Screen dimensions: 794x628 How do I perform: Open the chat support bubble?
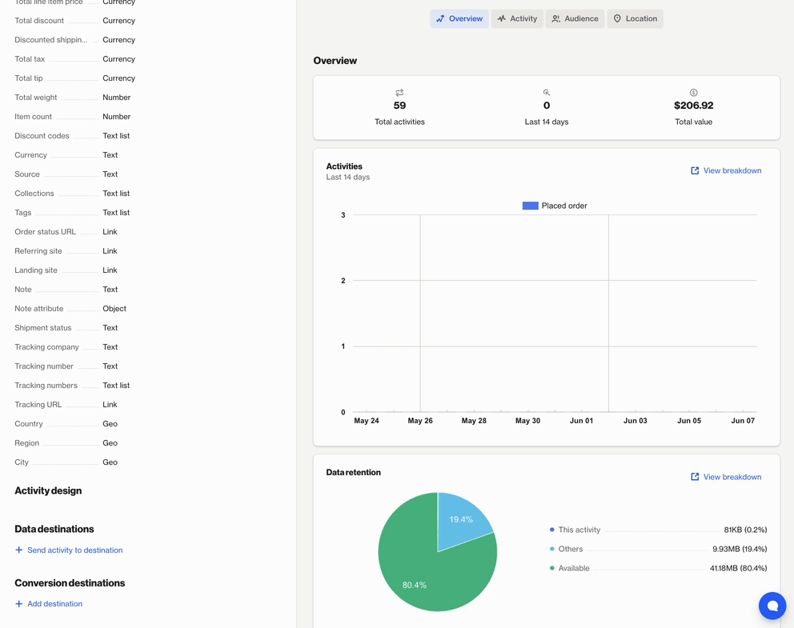tap(772, 606)
